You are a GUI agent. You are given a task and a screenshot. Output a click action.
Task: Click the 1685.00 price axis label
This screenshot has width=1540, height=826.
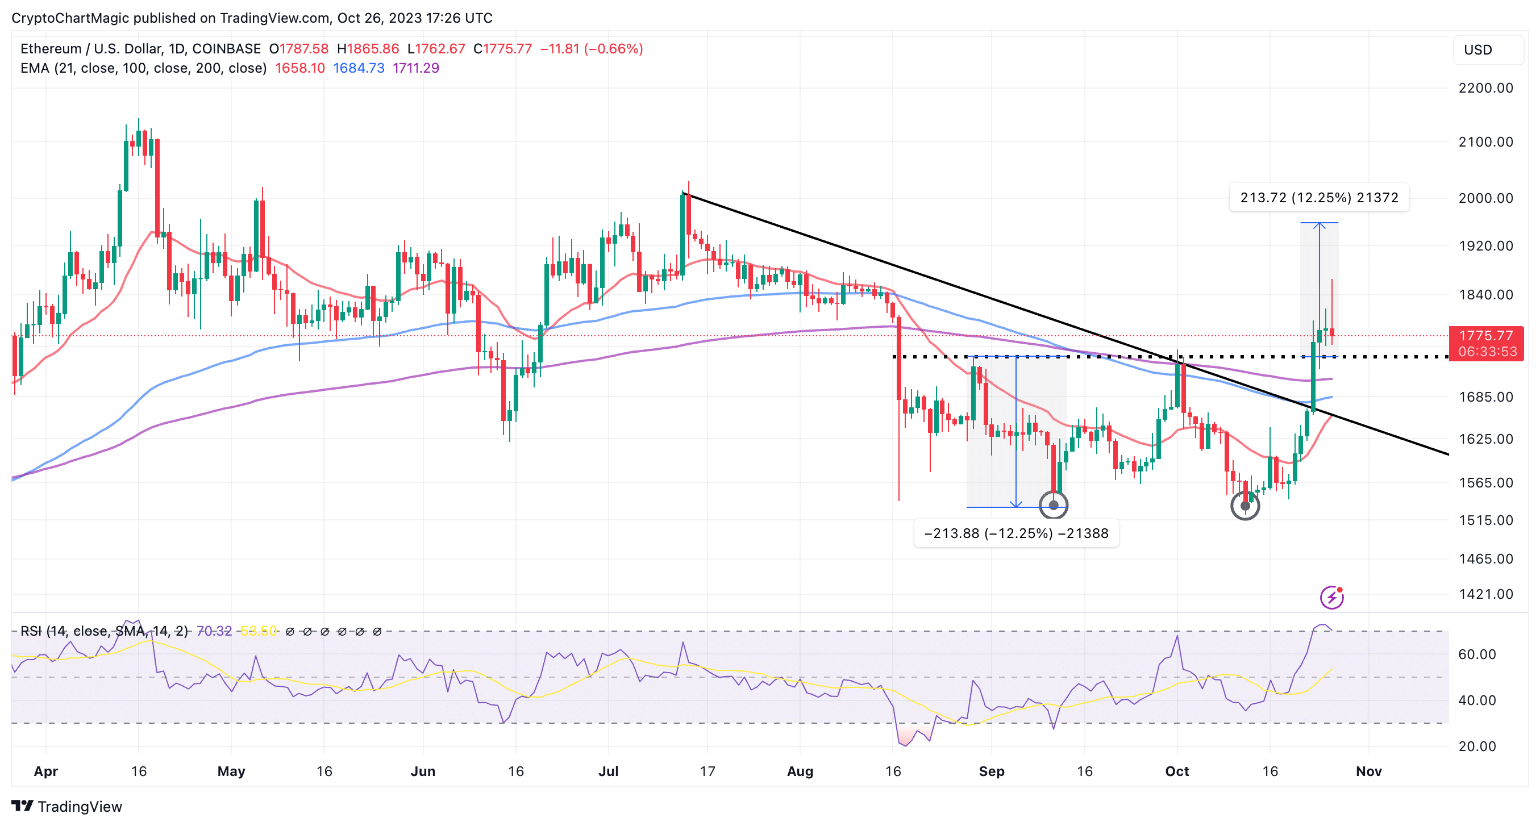coord(1485,397)
